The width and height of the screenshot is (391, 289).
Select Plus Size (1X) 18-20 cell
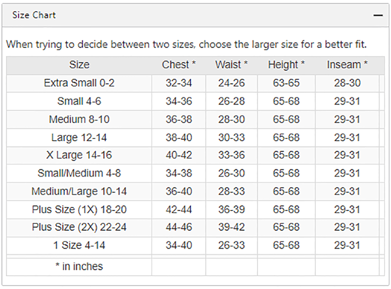[79, 210]
